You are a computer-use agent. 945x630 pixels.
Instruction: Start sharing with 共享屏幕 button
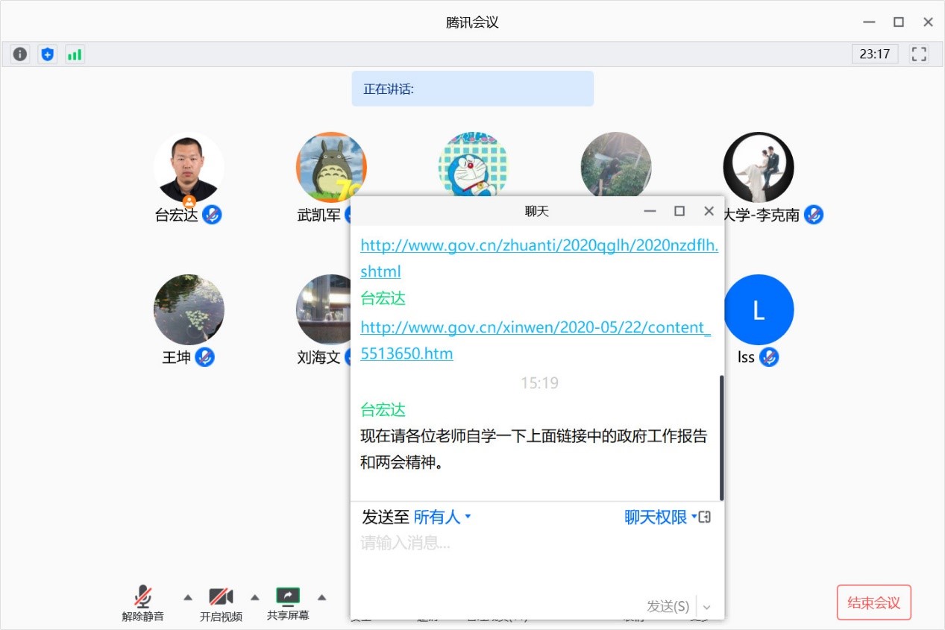[x=288, y=603]
